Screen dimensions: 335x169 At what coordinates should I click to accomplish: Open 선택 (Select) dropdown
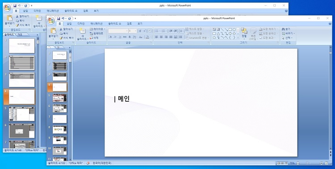[x=287, y=38]
